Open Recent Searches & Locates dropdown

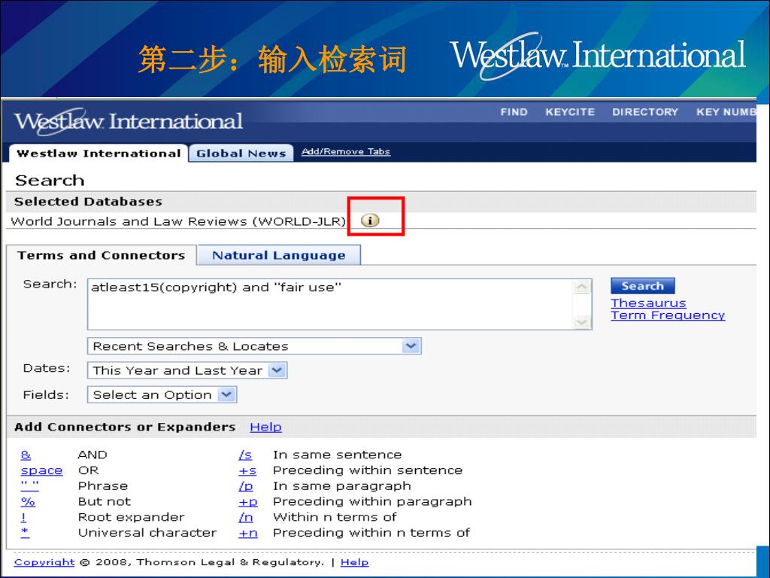coord(254,346)
